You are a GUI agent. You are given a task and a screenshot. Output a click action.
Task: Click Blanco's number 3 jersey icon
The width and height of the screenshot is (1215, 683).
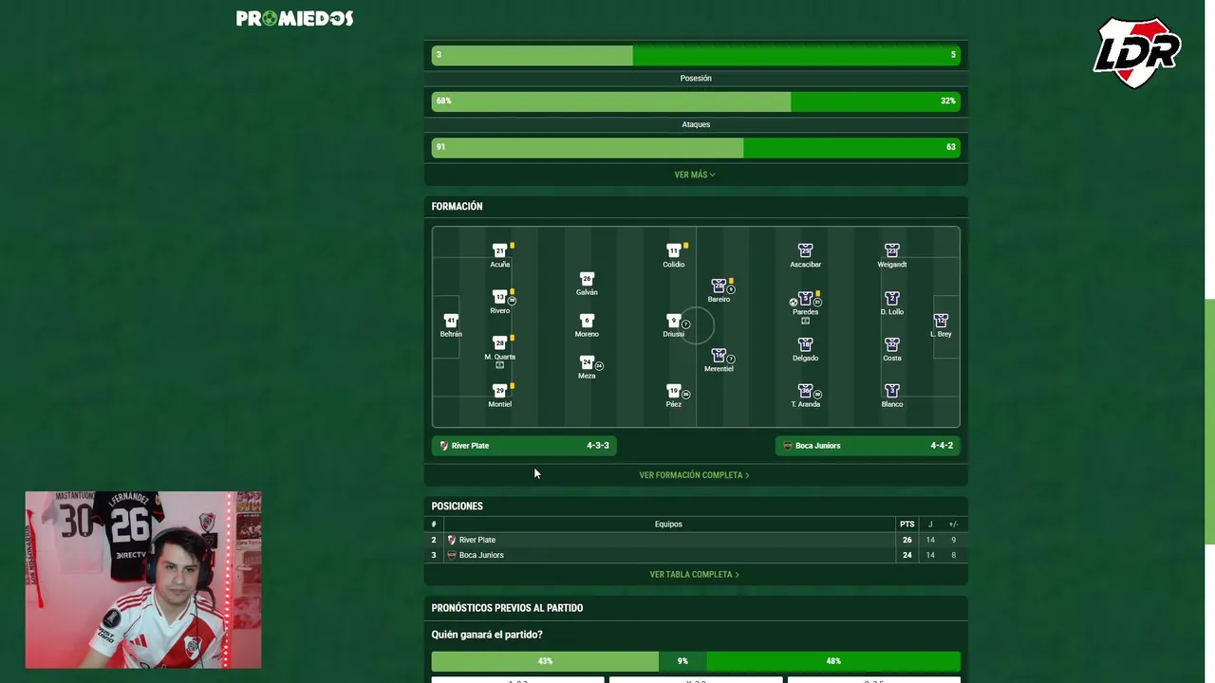(x=892, y=390)
